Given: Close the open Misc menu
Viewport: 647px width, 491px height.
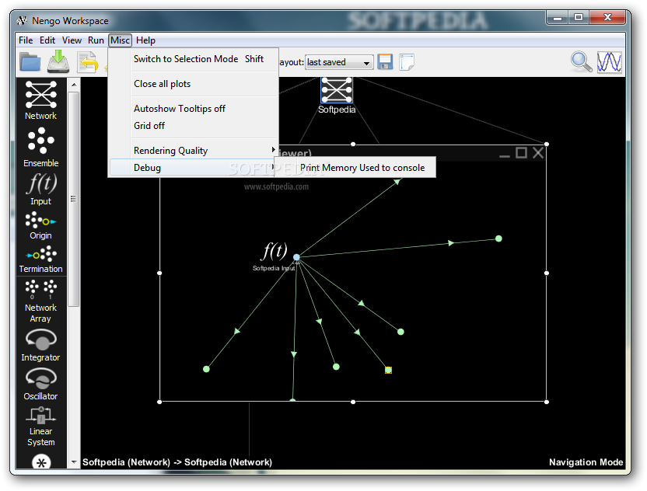Looking at the screenshot, I should (x=120, y=40).
